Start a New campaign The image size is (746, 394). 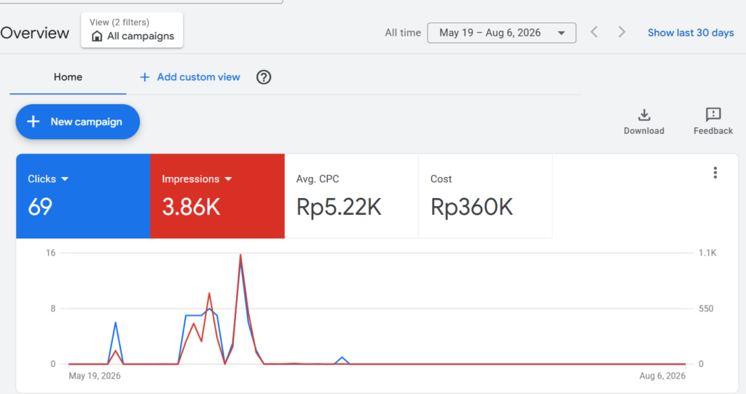77,122
